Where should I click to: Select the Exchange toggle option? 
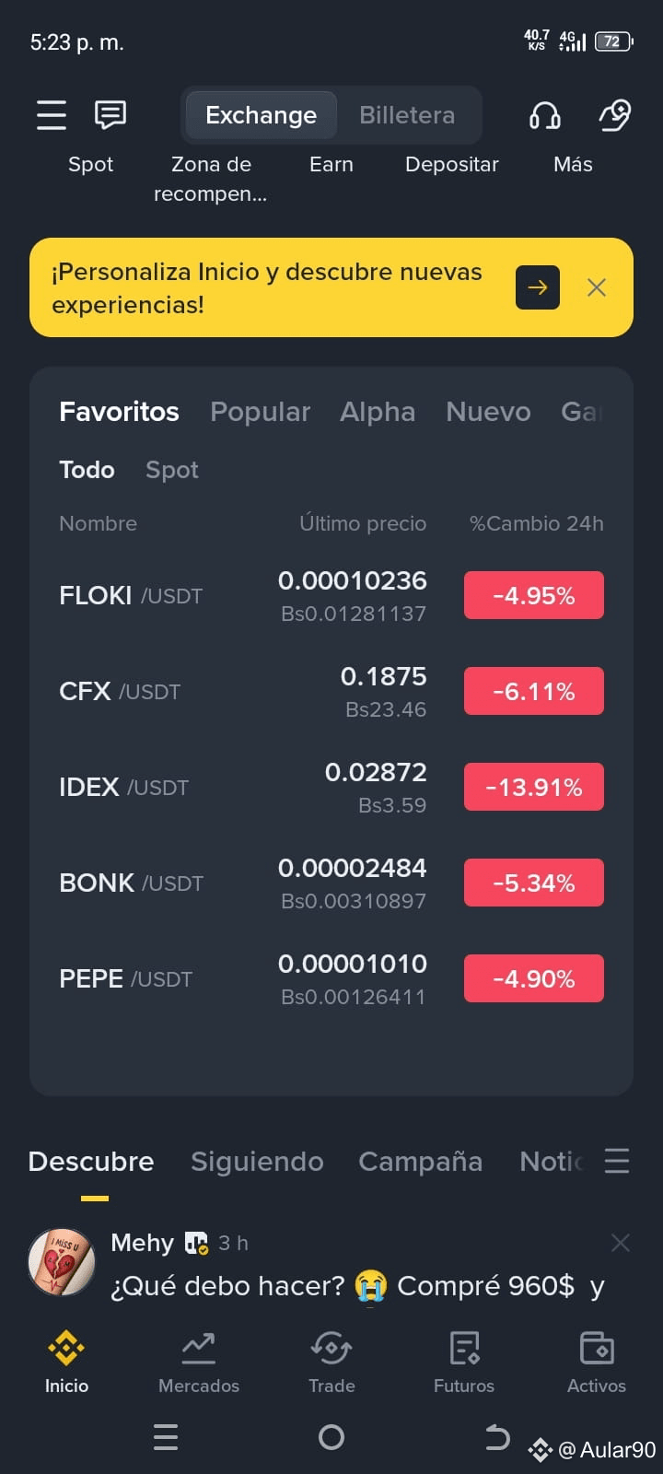261,115
